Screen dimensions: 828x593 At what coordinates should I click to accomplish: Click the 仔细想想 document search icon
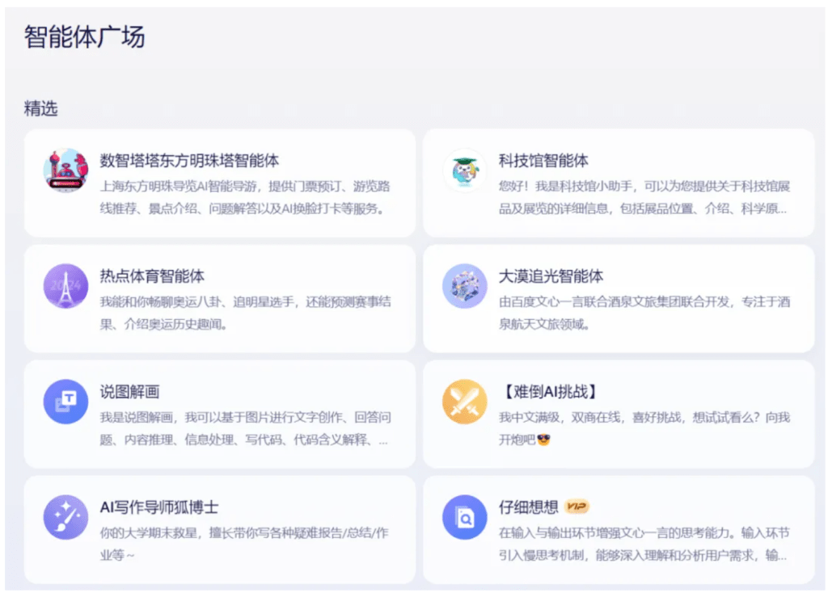click(465, 517)
